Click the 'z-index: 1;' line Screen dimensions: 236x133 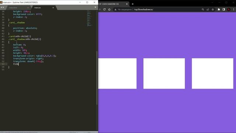tap(20, 31)
